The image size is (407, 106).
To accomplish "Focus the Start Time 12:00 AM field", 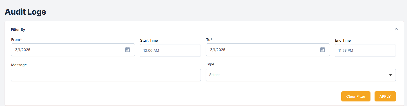I will tap(170, 50).
